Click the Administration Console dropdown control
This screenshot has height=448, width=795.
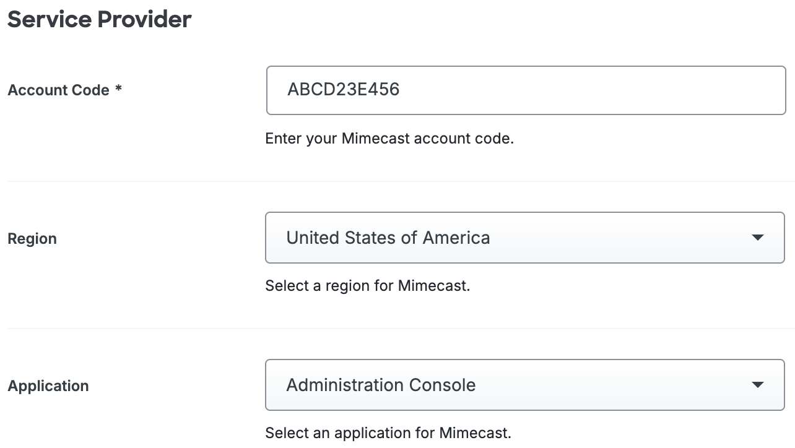[525, 385]
